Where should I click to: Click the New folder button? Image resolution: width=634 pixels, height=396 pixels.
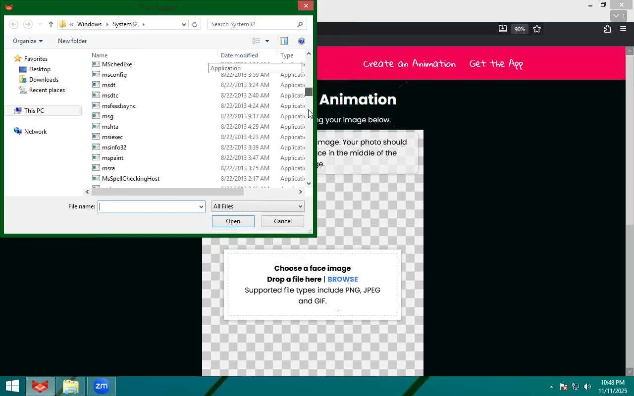72,41
